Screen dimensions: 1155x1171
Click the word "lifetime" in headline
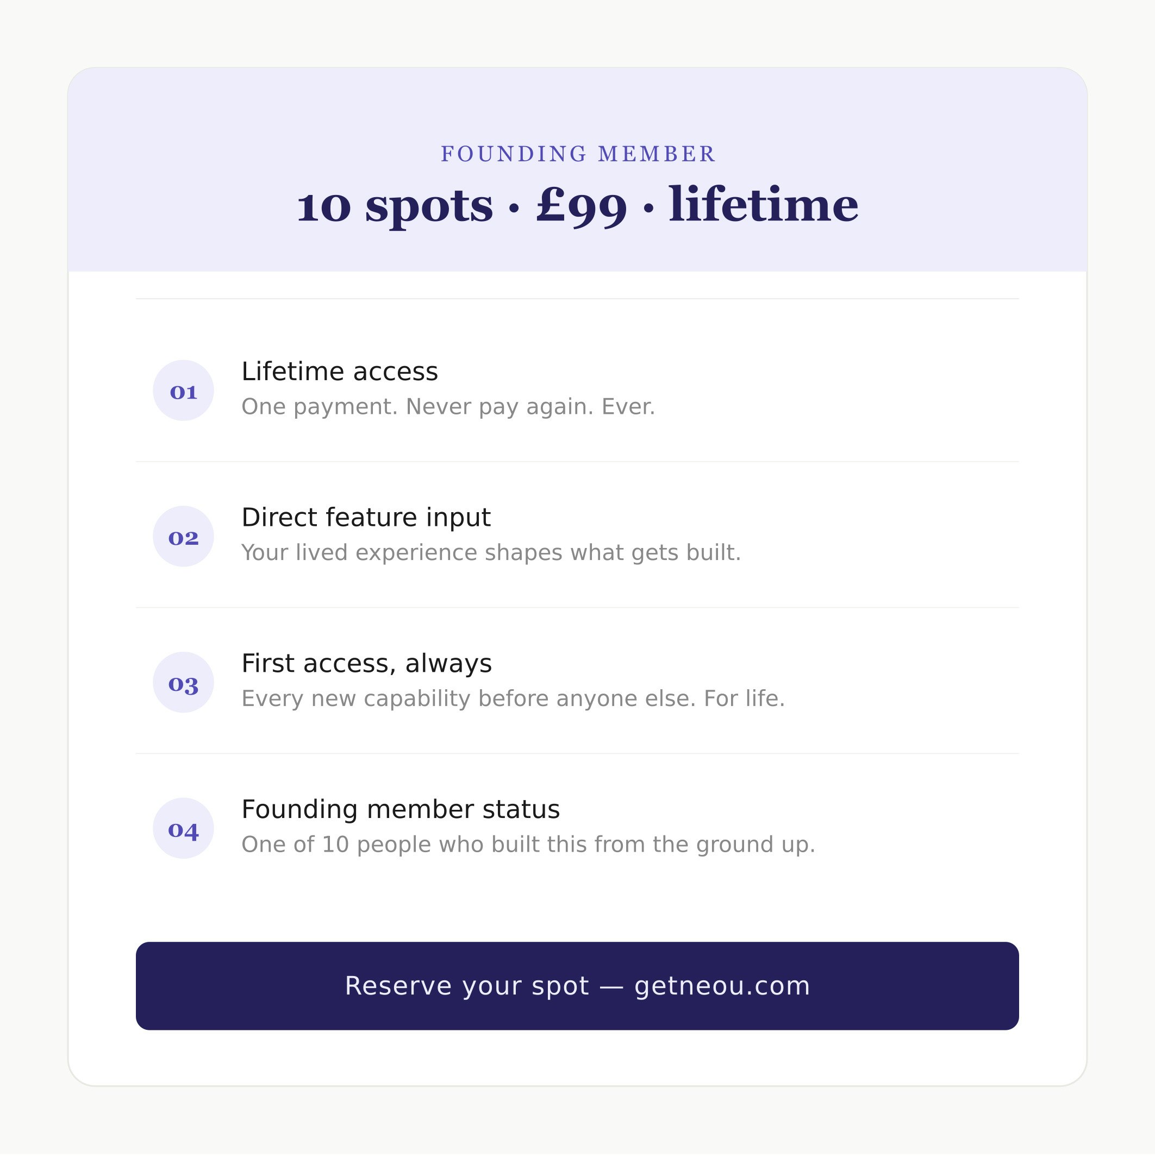pos(763,204)
